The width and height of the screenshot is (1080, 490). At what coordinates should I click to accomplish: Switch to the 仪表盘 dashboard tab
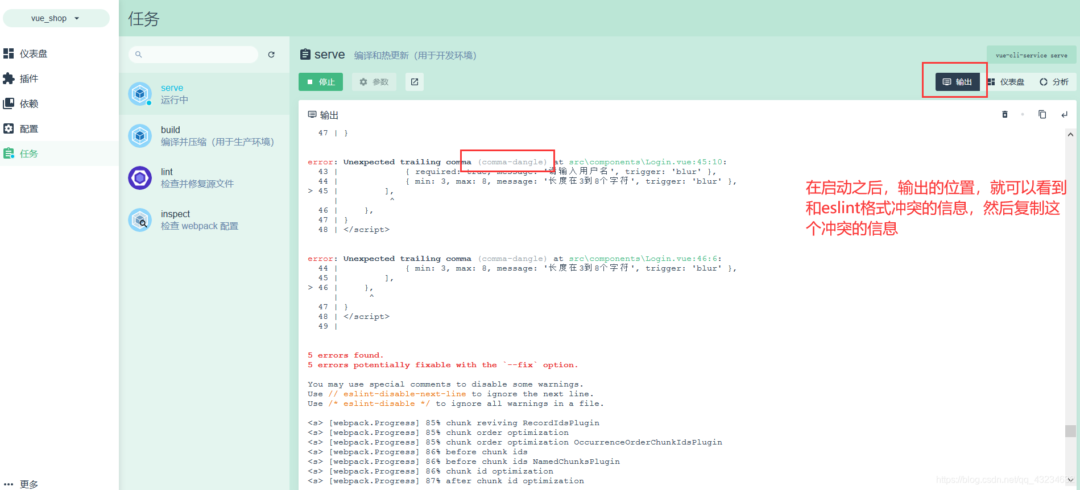coord(1007,82)
